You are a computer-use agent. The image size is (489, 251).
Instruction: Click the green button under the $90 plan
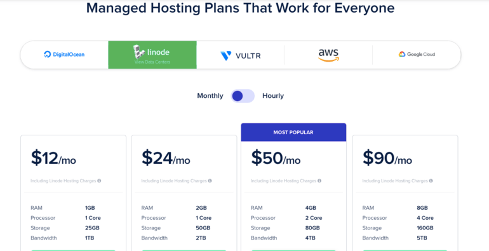[405, 250]
